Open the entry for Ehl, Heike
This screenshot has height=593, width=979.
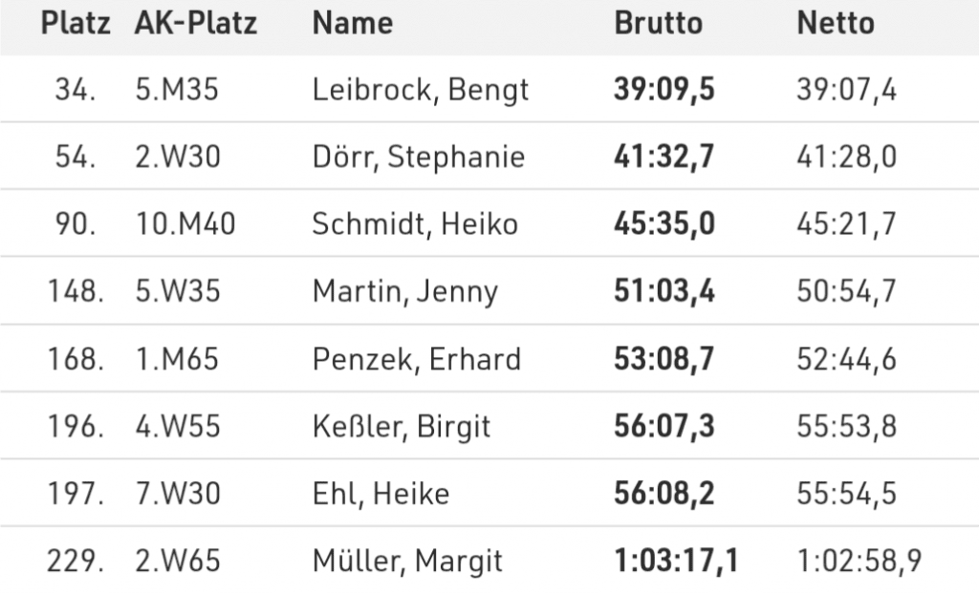381,494
